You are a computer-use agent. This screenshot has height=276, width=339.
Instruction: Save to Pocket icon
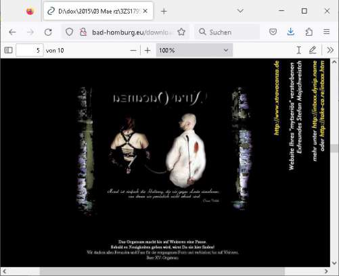[x=273, y=32]
